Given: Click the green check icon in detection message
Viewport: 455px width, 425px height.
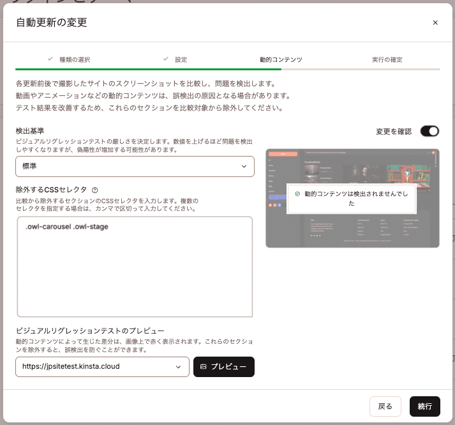Looking at the screenshot, I should pos(297,194).
